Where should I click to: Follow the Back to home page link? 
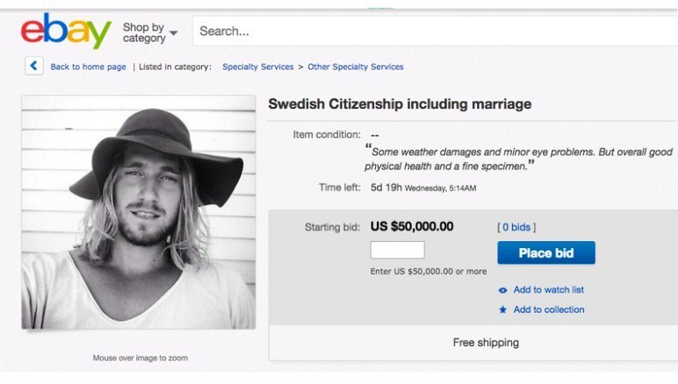[x=88, y=67]
